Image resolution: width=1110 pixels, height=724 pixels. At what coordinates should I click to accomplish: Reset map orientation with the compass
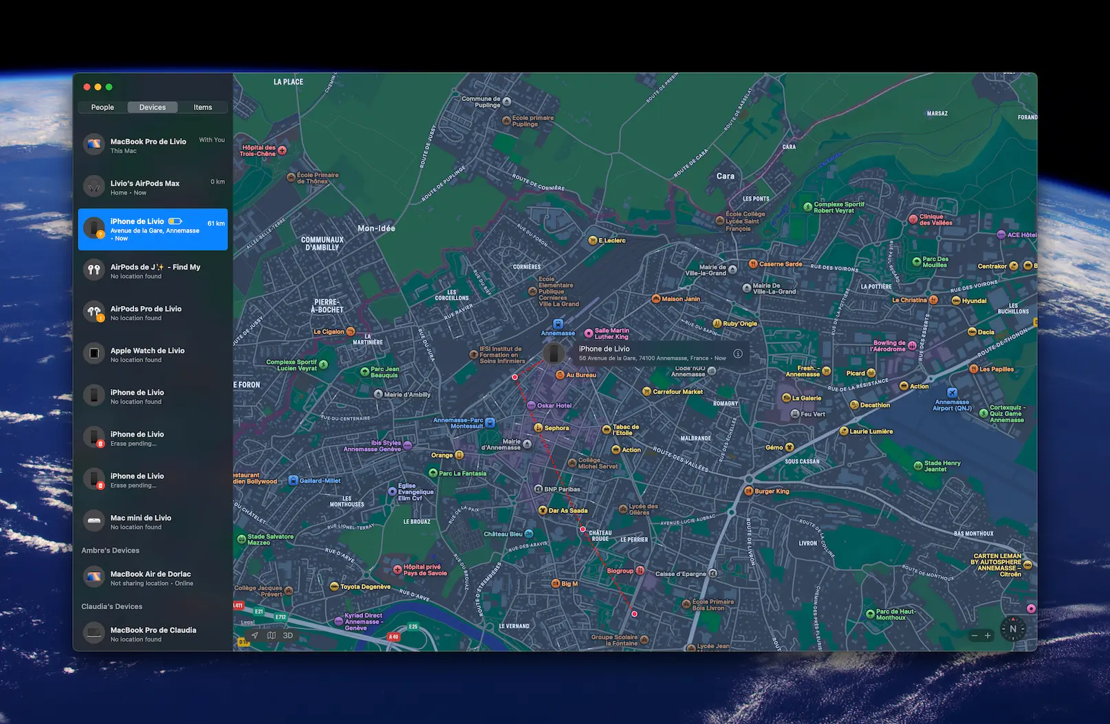click(1013, 628)
